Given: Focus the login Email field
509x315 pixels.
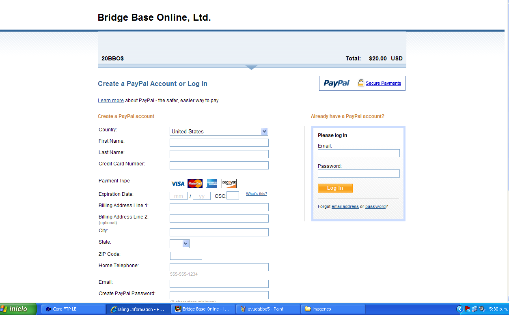Looking at the screenshot, I should [x=358, y=153].
